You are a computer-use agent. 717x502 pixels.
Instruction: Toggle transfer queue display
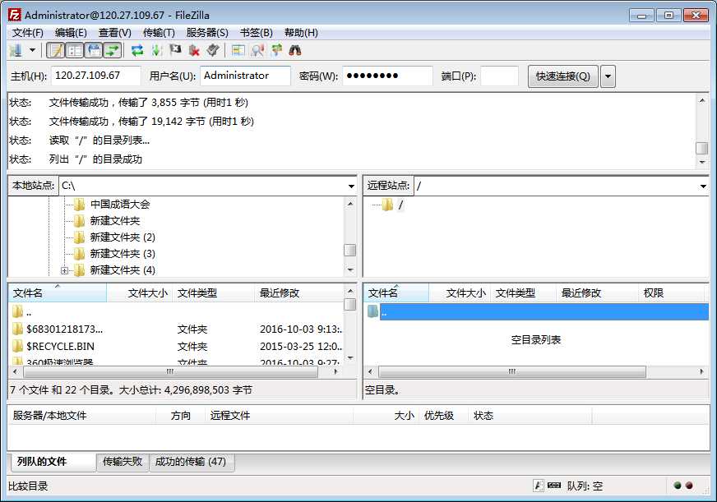click(x=113, y=50)
